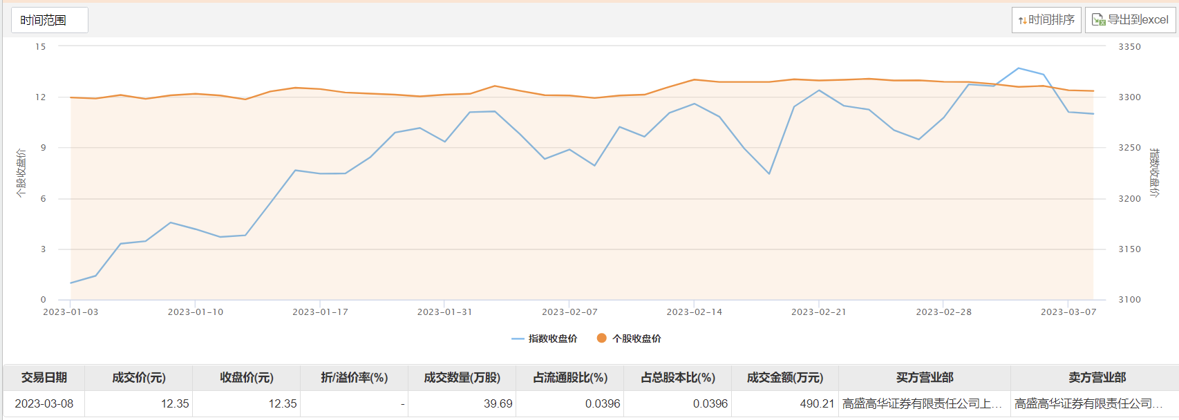Screen dimensions: 1179x420
Task: Click the orange dot legend swatch
Action: (601, 338)
